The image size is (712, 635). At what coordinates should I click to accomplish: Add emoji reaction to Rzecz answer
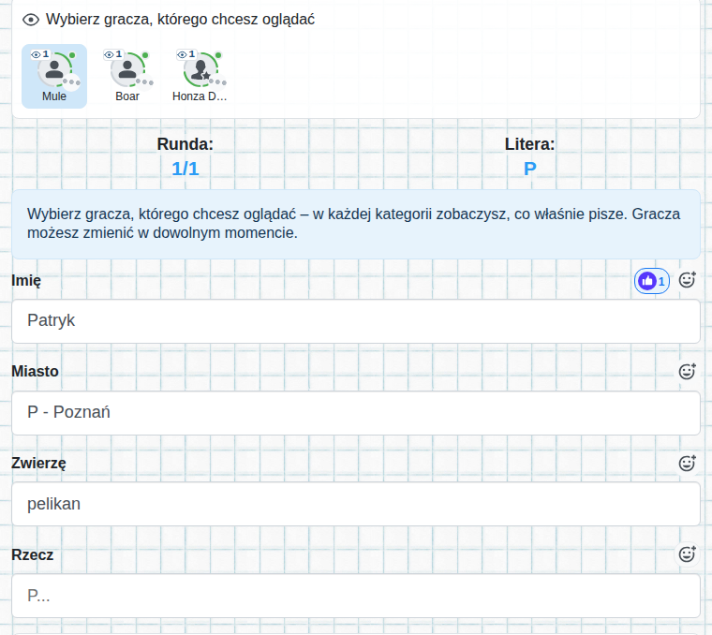click(x=687, y=554)
